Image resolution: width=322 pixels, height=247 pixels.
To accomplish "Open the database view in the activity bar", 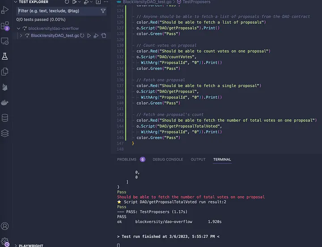I will coord(5,118).
